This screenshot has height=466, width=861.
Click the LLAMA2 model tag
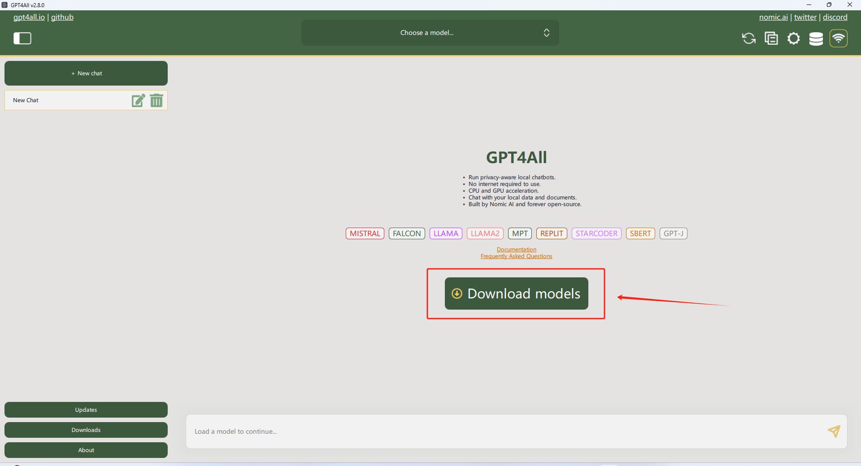point(485,233)
